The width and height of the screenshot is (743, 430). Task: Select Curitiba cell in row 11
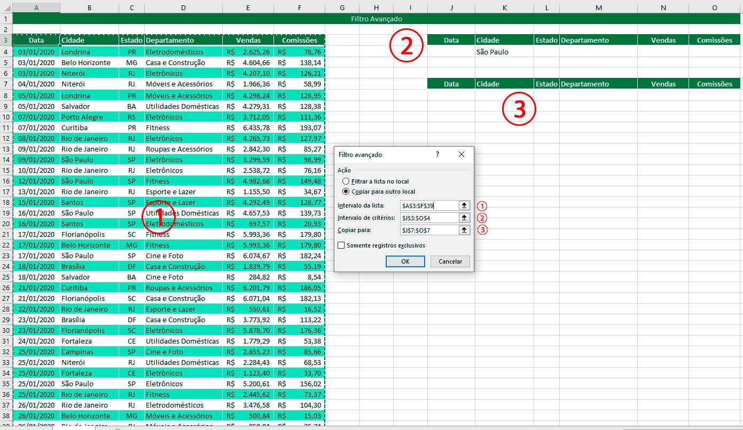(89, 128)
